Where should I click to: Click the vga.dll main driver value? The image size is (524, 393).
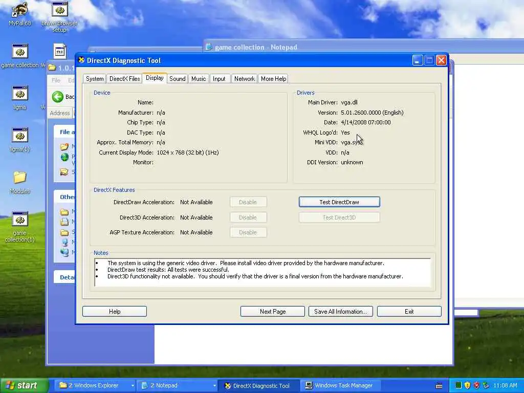coord(349,102)
